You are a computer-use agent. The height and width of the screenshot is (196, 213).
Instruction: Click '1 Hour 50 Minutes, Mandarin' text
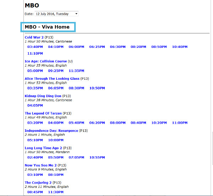[x=47, y=152]
